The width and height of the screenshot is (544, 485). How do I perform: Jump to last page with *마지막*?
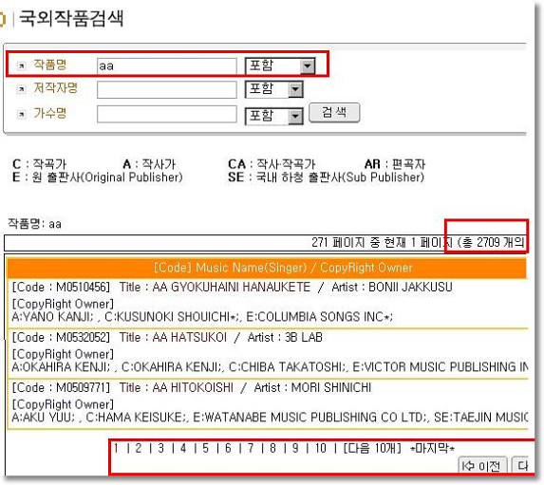pyautogui.click(x=432, y=448)
